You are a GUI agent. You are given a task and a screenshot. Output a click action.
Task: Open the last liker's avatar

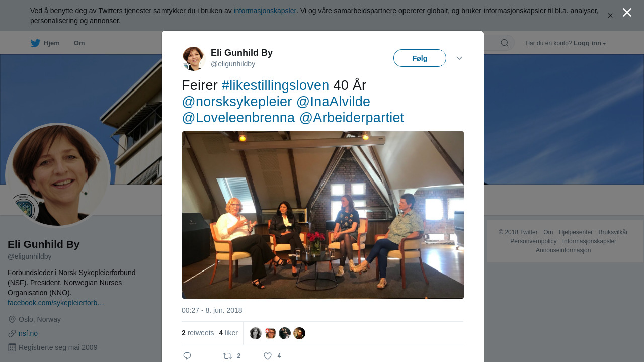299,333
